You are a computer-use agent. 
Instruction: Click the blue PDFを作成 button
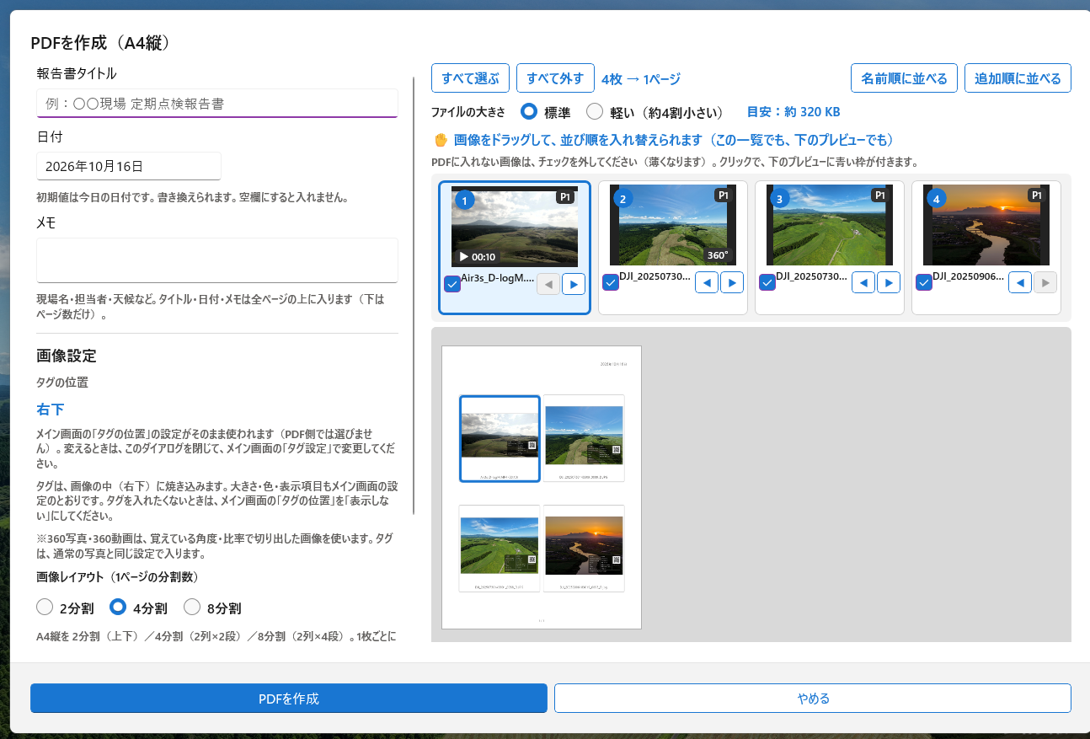289,699
